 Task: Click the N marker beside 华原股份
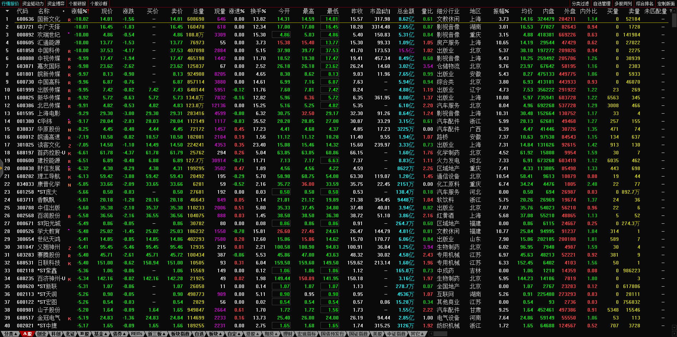pyautogui.click(x=69, y=130)
